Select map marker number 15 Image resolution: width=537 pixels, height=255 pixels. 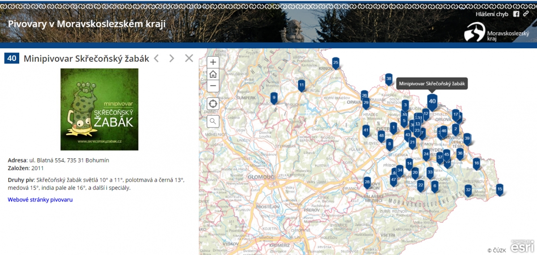tap(500, 189)
